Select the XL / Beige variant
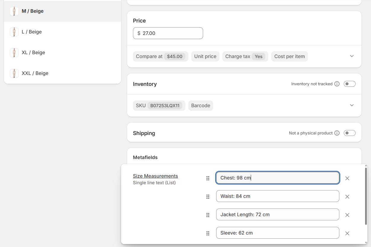The height and width of the screenshot is (247, 371). pos(33,52)
